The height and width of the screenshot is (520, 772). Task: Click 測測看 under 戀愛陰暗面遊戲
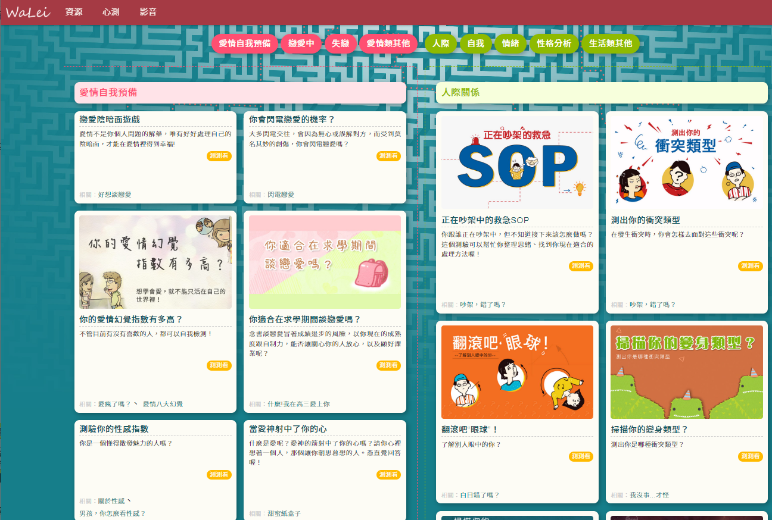click(x=219, y=156)
